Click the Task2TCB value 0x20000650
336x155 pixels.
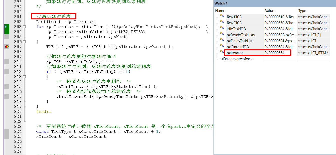point(280,23)
